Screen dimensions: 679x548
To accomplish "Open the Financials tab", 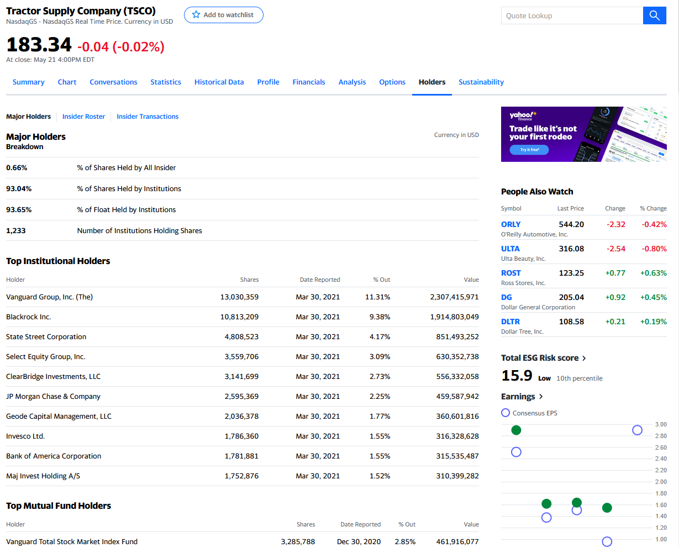I will [x=309, y=82].
